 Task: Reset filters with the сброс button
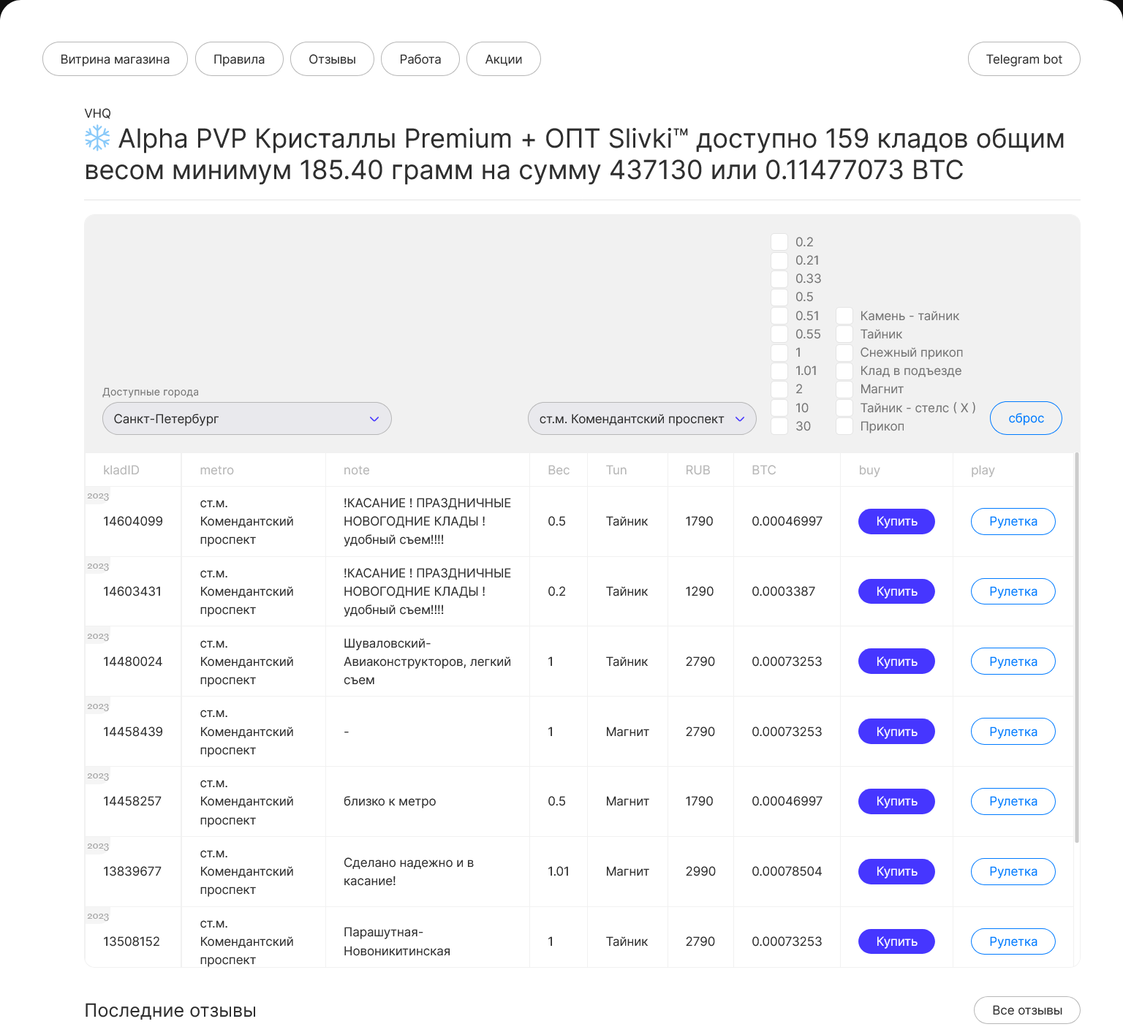click(x=1026, y=418)
